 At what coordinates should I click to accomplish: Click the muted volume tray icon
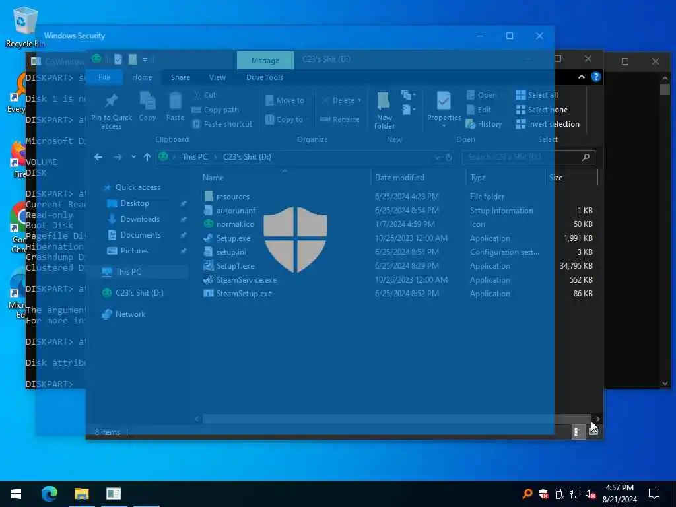(590, 494)
